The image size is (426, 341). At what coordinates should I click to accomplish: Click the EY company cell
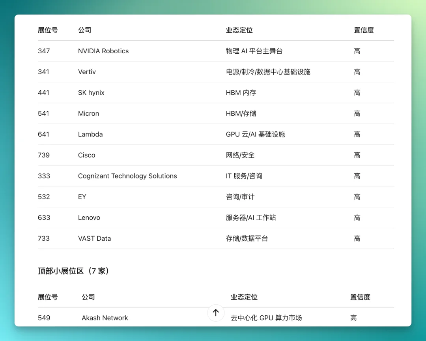[x=82, y=197]
